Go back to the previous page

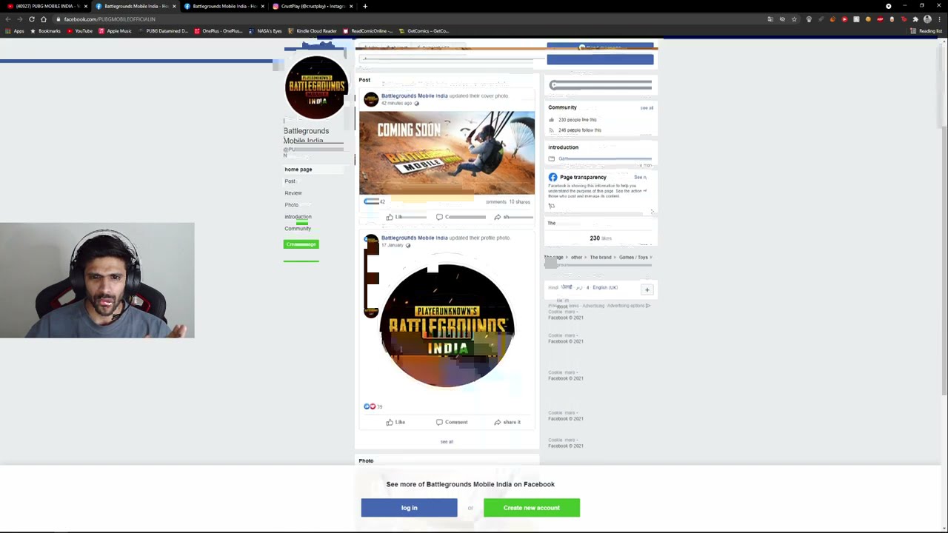pos(8,19)
